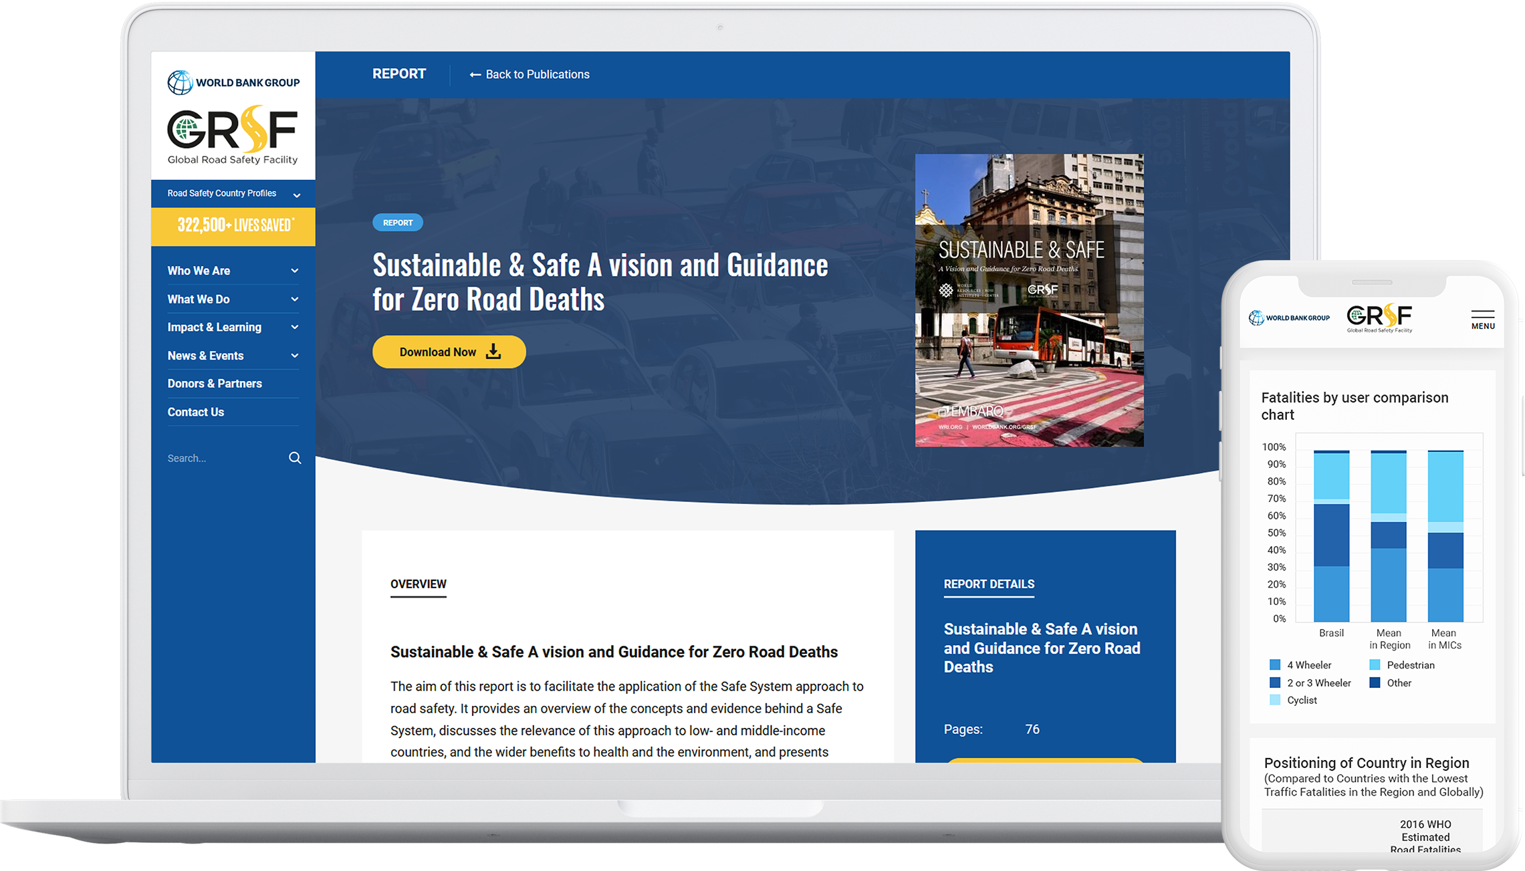Click the main report title heading in hero
The height and width of the screenshot is (871, 1525).
(600, 282)
